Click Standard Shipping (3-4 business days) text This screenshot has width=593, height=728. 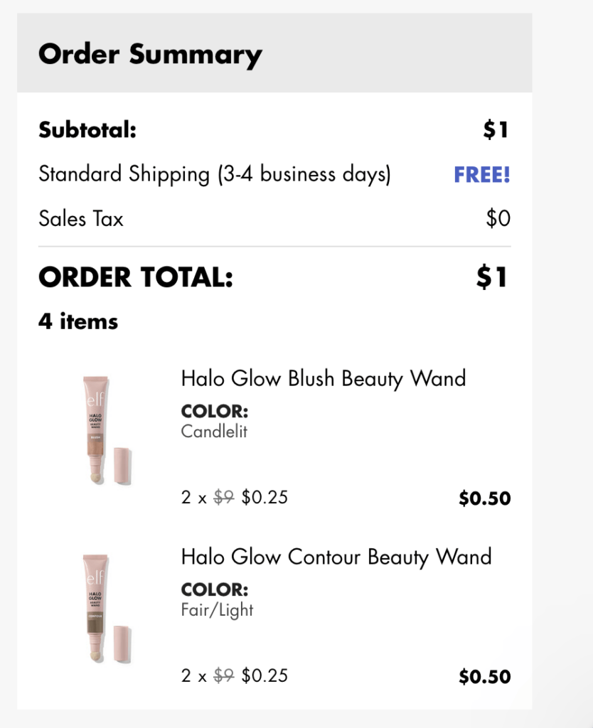click(x=215, y=174)
